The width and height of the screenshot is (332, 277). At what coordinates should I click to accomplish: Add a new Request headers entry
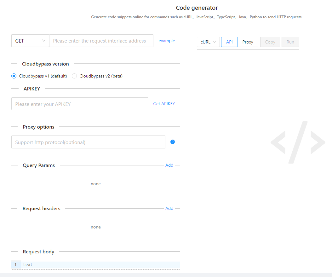(169, 208)
